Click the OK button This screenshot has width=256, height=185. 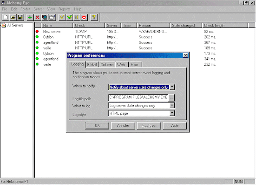click(97, 125)
